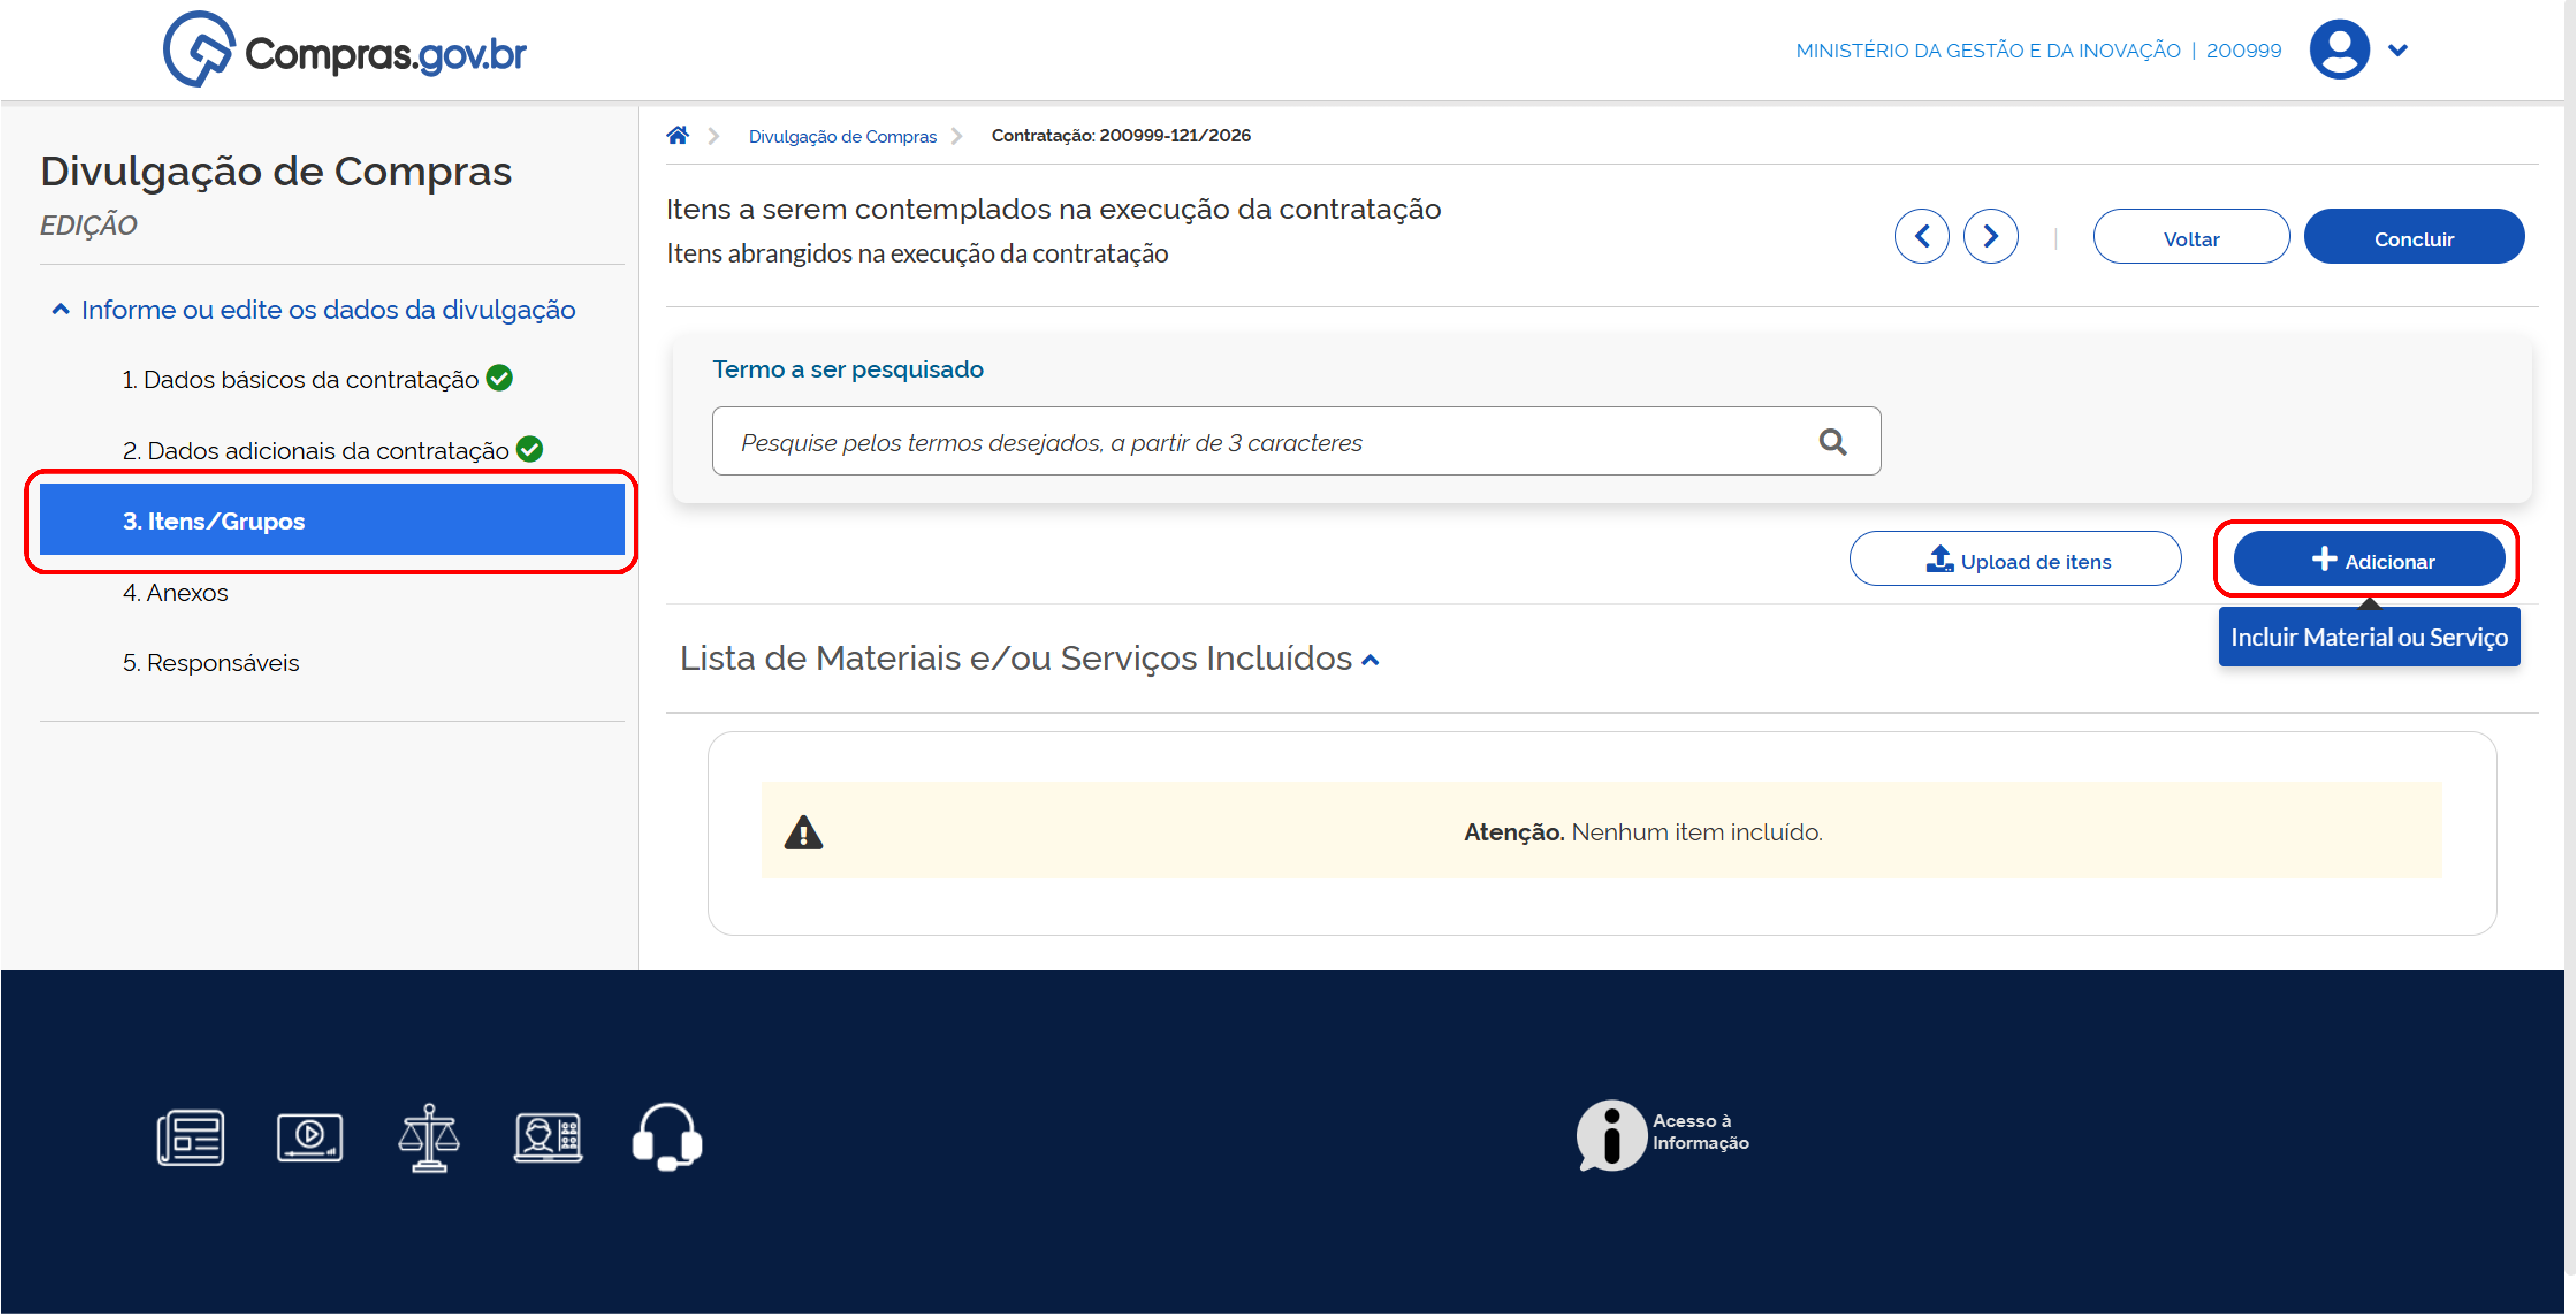Viewport: 2576px width, 1314px height.
Task: Go to next step with right arrow button
Action: [1990, 236]
